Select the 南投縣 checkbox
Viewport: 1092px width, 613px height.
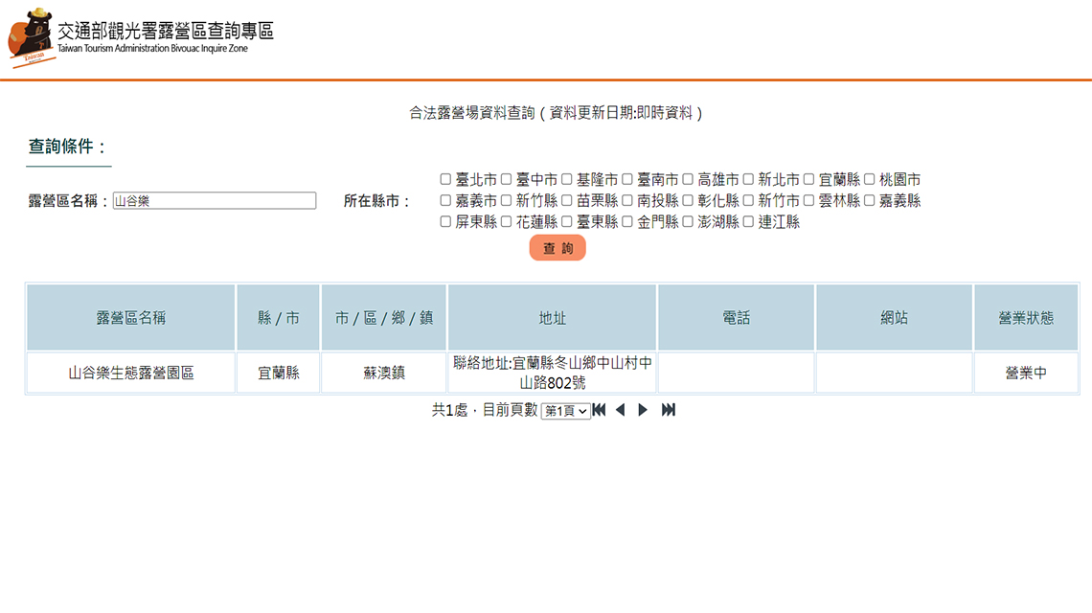point(626,200)
